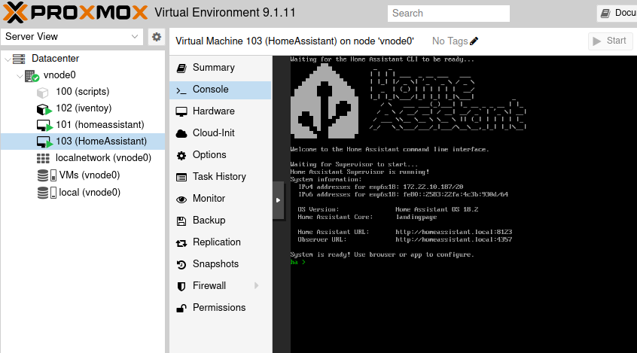Image resolution: width=637 pixels, height=353 pixels.
Task: Collapse the vnode0 tree node
Action: point(20,75)
